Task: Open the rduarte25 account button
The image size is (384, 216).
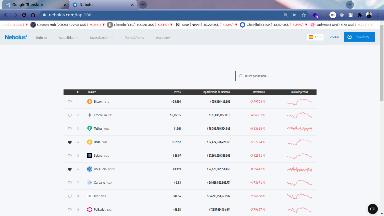Action: click(359, 37)
